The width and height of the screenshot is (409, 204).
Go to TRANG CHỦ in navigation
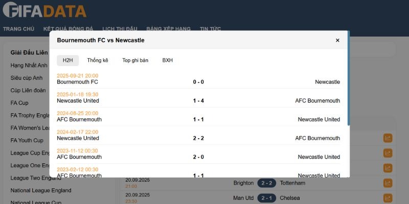(19, 29)
